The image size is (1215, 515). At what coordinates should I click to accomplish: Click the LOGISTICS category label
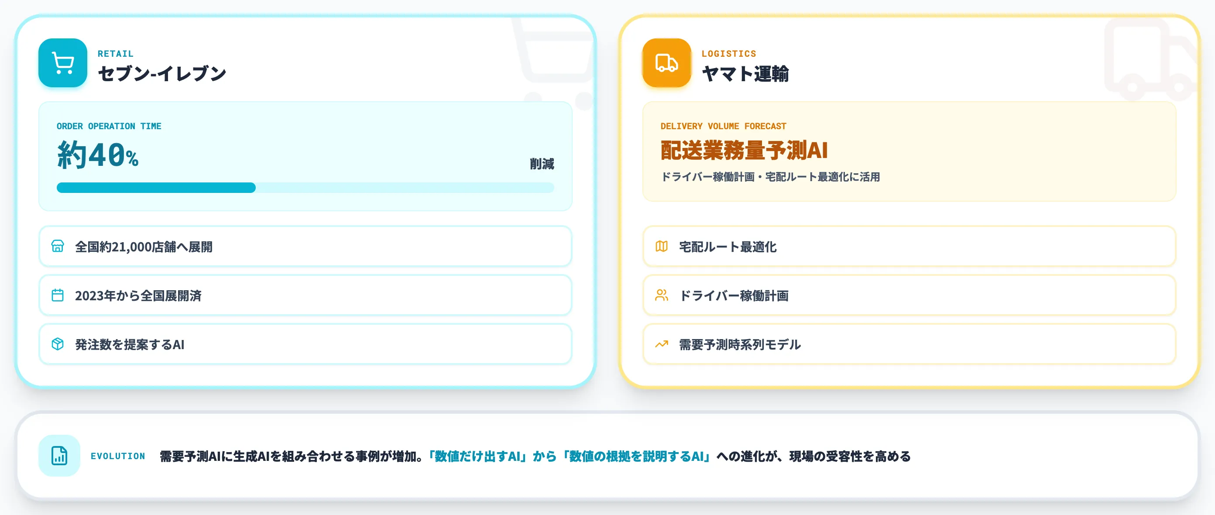(729, 54)
